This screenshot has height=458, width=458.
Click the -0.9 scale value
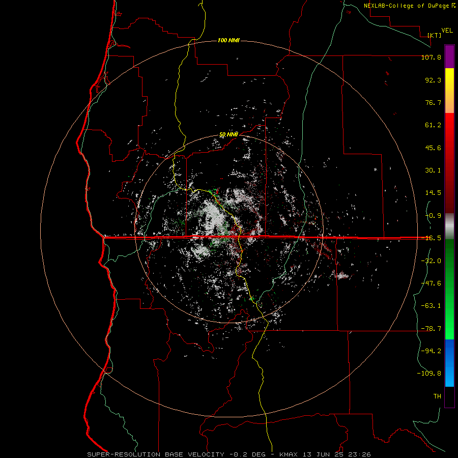tap(433, 216)
